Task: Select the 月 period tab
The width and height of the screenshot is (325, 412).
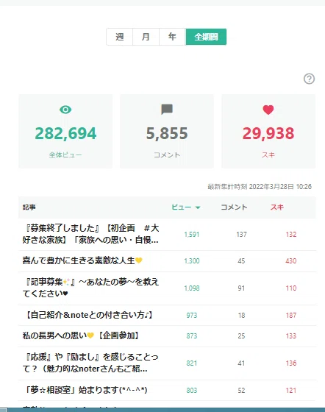Action: pos(146,37)
